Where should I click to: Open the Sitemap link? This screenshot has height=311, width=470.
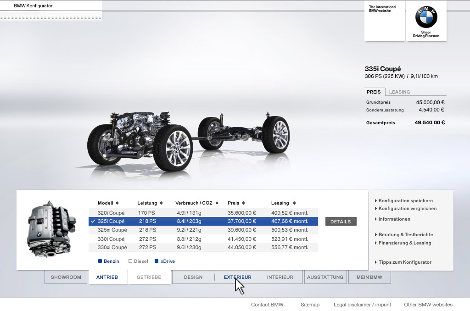310,305
